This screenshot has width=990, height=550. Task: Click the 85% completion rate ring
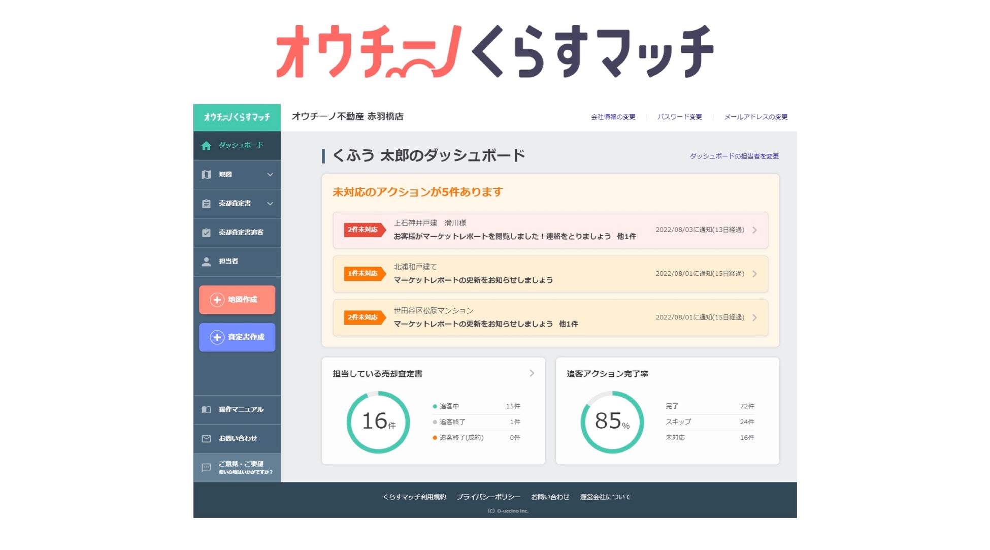pyautogui.click(x=612, y=422)
